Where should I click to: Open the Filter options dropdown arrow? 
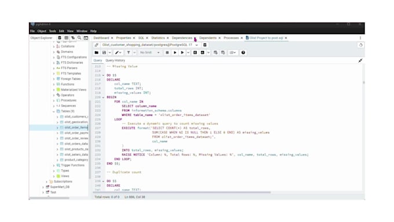(134, 53)
